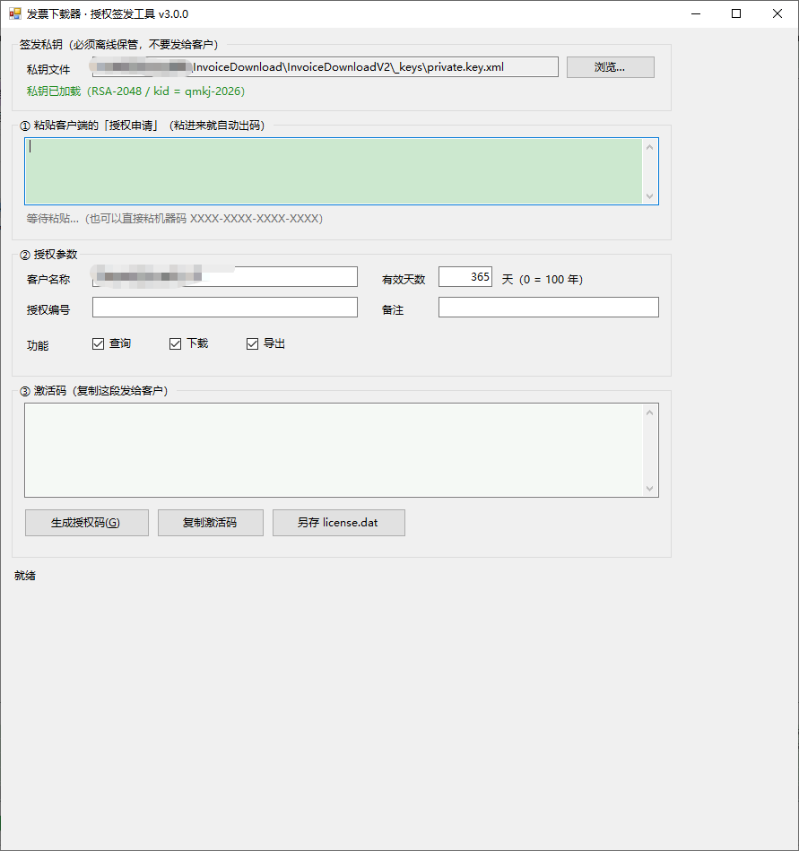799x851 pixels.
Task: Click the up arrow of the 激活码 scrollbar
Action: (650, 412)
